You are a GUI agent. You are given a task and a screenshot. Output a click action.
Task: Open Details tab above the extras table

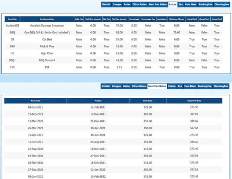coord(106,4)
